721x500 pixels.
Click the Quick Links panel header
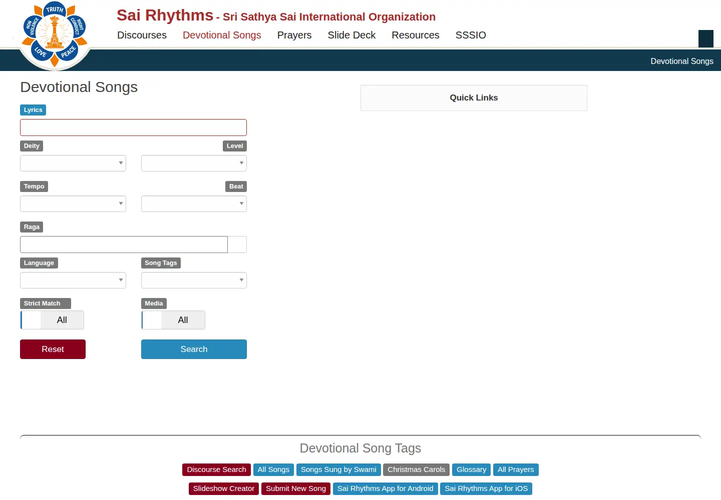click(x=474, y=98)
